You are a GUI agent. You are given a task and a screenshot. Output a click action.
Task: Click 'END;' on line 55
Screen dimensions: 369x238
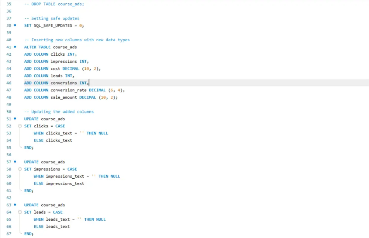(x=29, y=147)
